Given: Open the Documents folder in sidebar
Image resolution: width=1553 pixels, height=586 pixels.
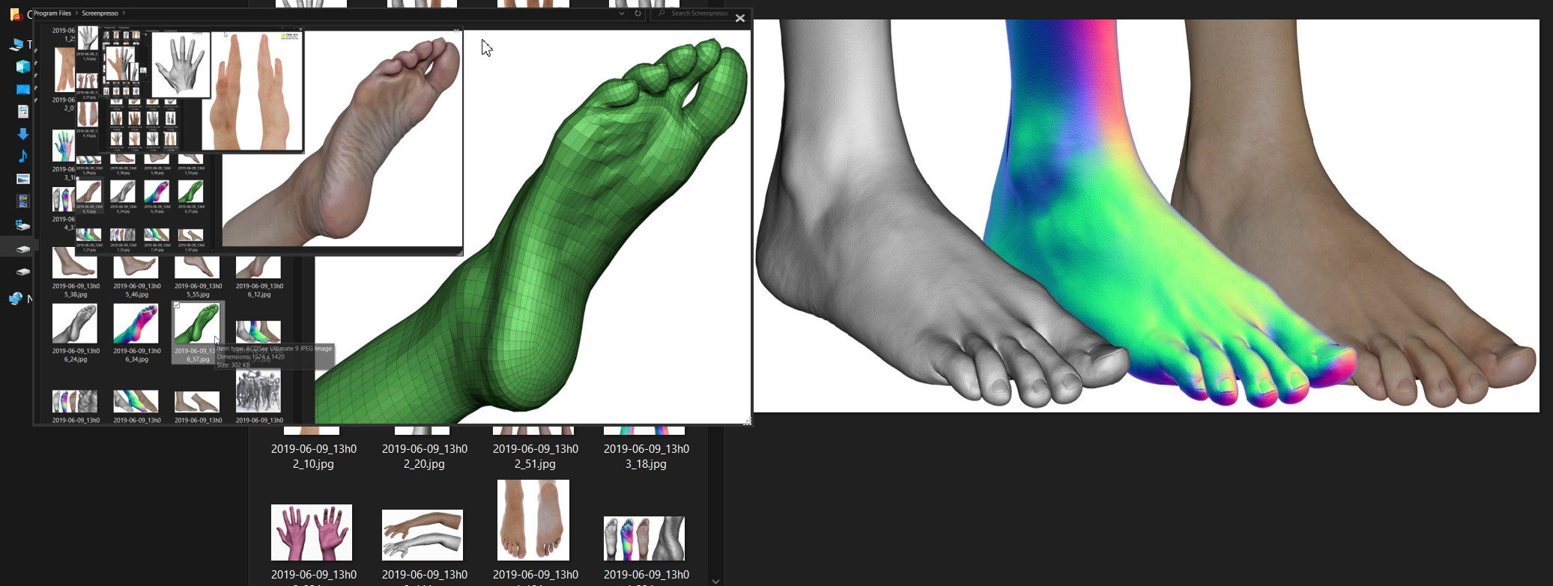Looking at the screenshot, I should click(x=23, y=112).
